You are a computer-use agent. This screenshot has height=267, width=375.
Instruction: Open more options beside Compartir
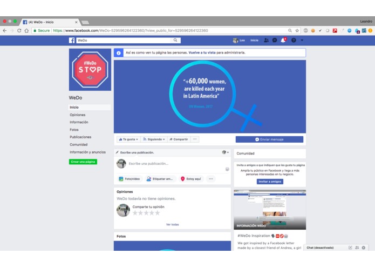click(x=195, y=139)
